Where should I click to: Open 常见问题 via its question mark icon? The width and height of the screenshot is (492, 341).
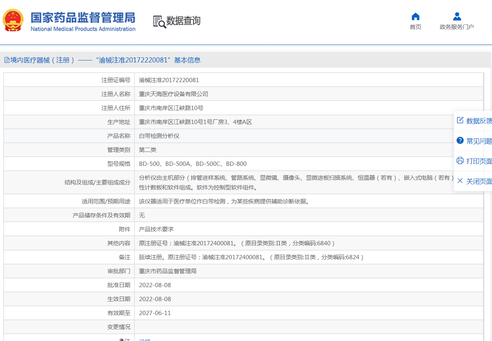[460, 140]
